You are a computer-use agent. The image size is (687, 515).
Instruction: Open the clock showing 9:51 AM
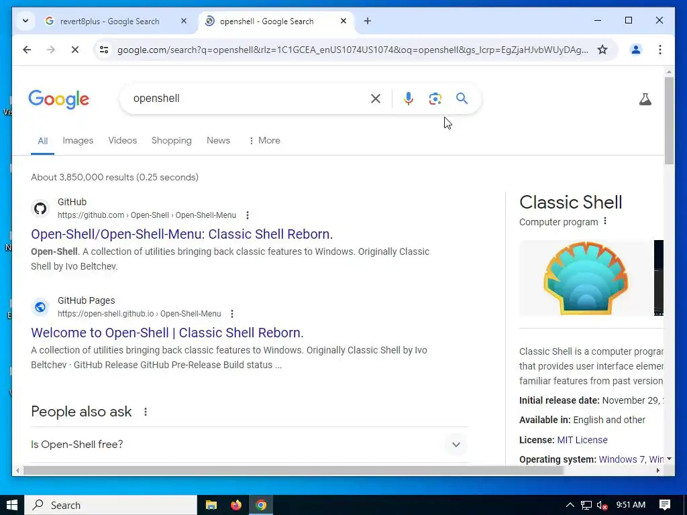tap(631, 505)
